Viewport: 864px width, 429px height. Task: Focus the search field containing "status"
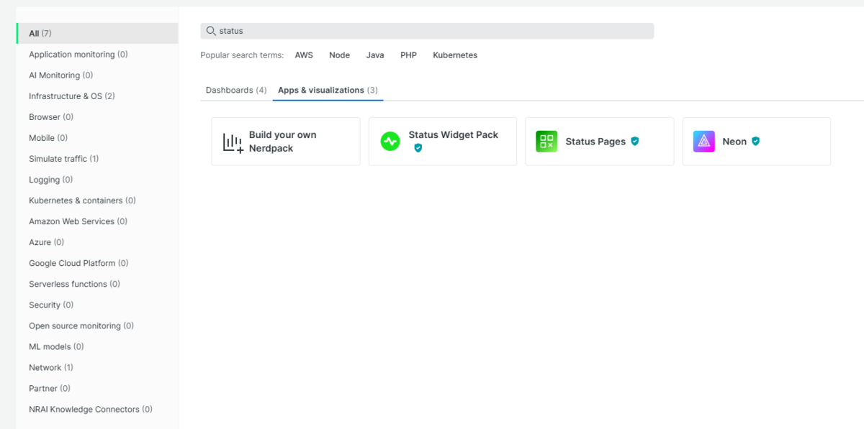427,31
